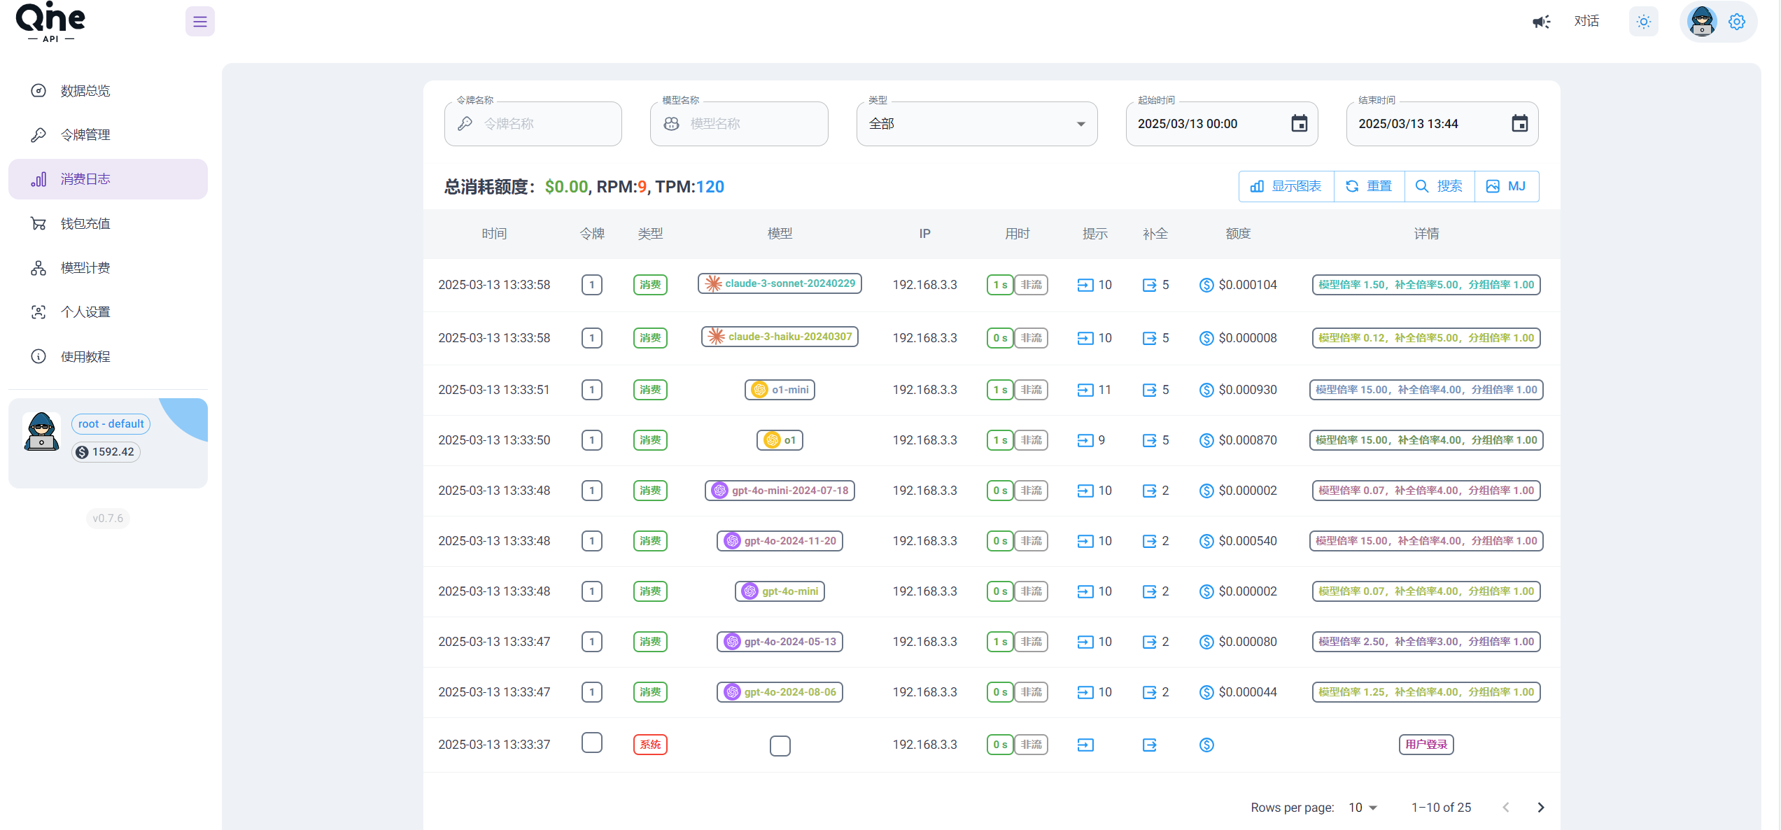1781x830 pixels.
Task: Click the 1592.42 balance chip
Action: point(106,452)
